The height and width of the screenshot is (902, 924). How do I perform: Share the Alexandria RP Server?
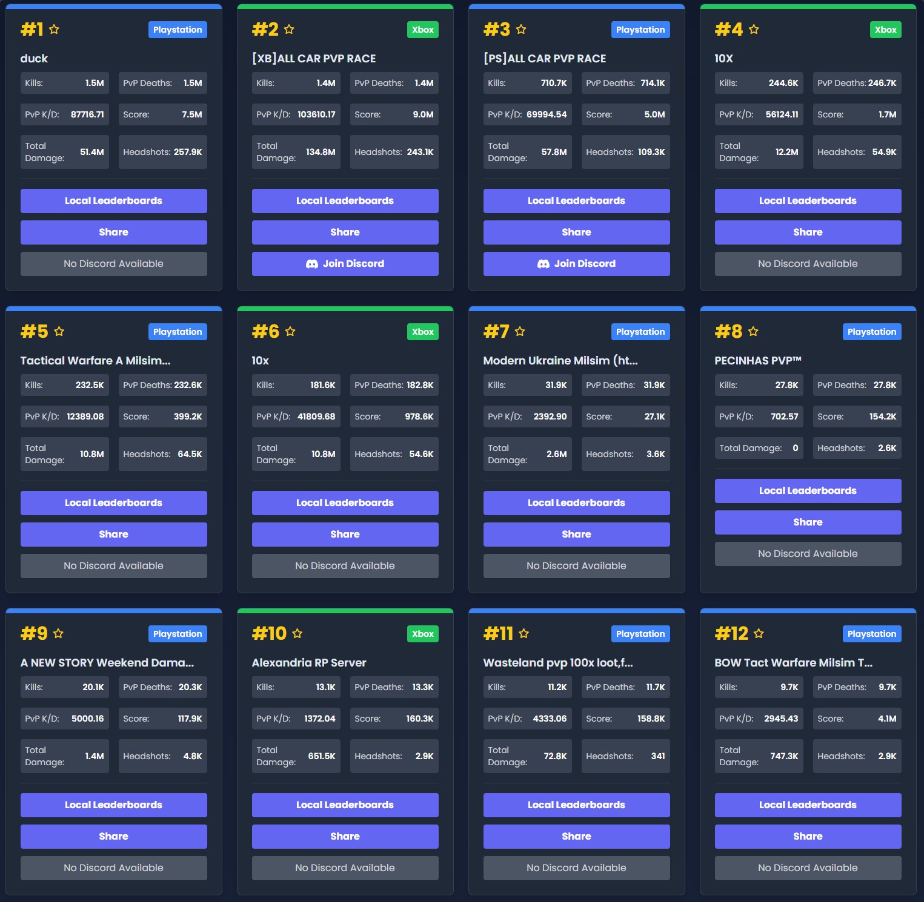pyautogui.click(x=345, y=837)
